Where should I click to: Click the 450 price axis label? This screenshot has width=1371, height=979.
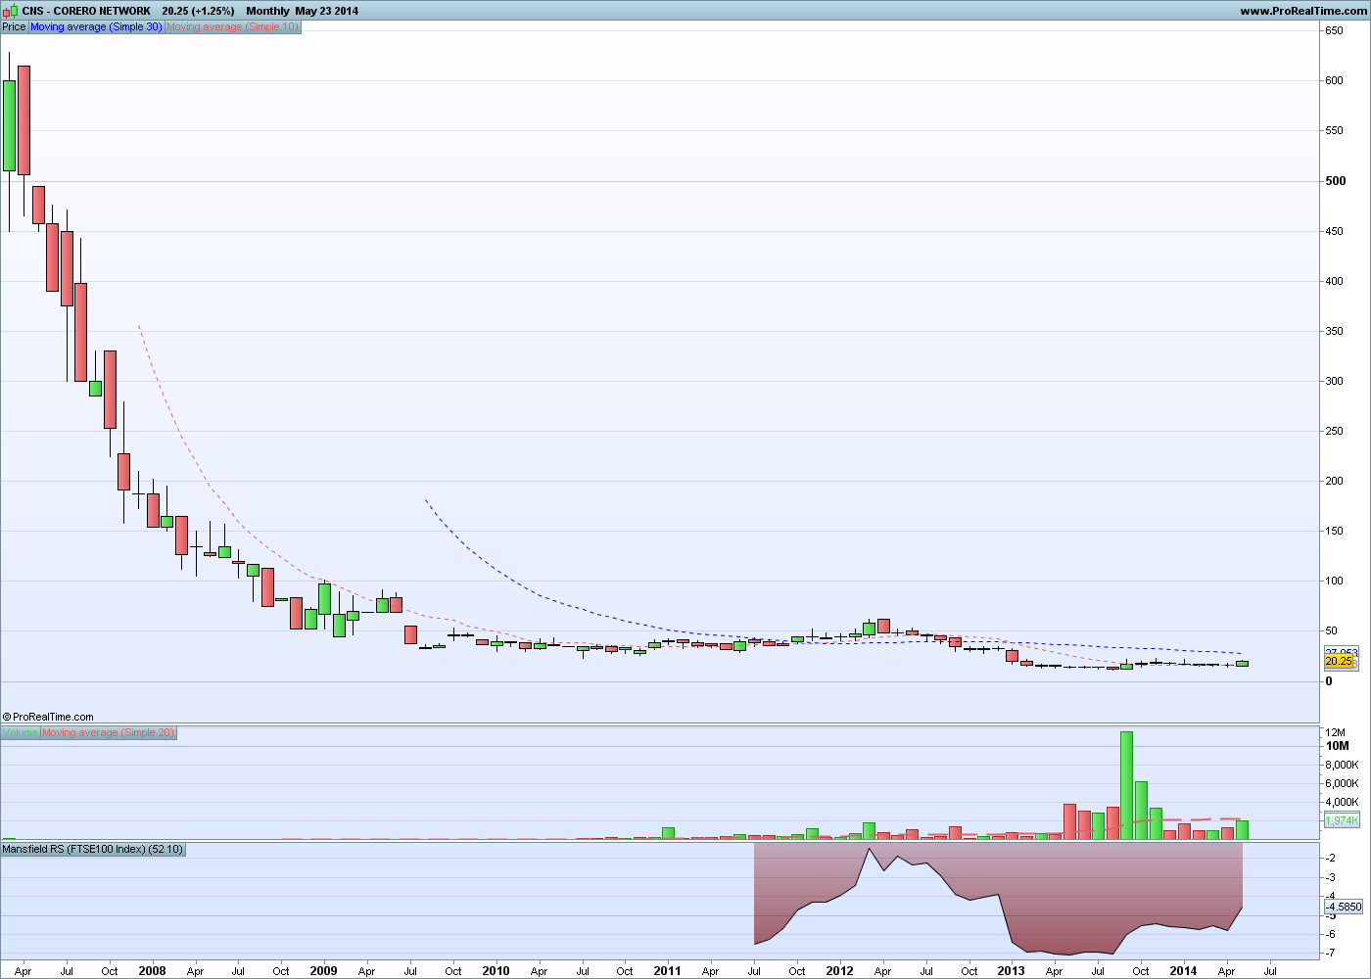pos(1334,231)
